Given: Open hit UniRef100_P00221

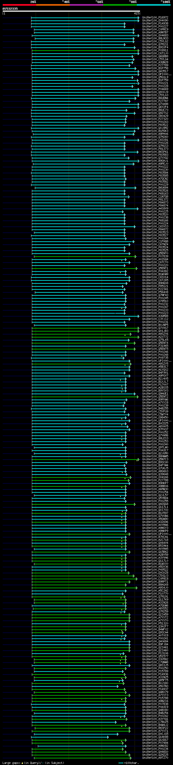Looking at the screenshot, I should click(155, 83).
